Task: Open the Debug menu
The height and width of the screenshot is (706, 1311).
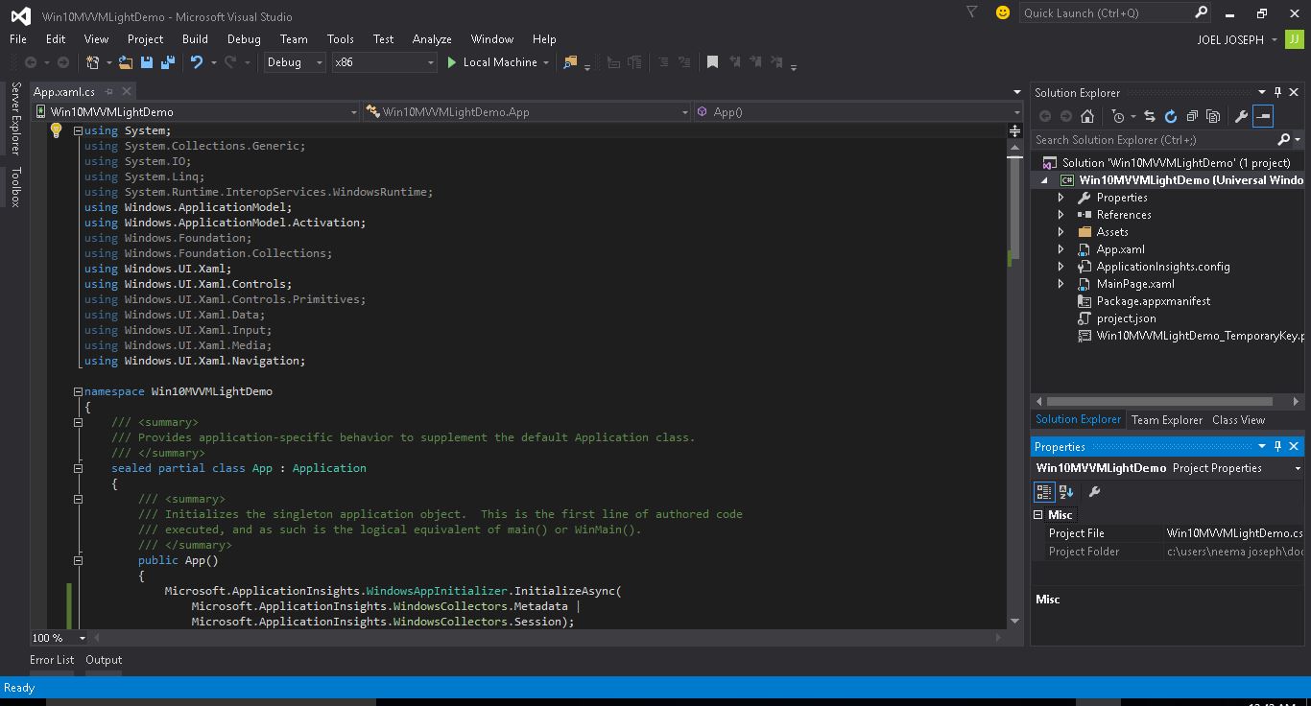Action: 244,39
